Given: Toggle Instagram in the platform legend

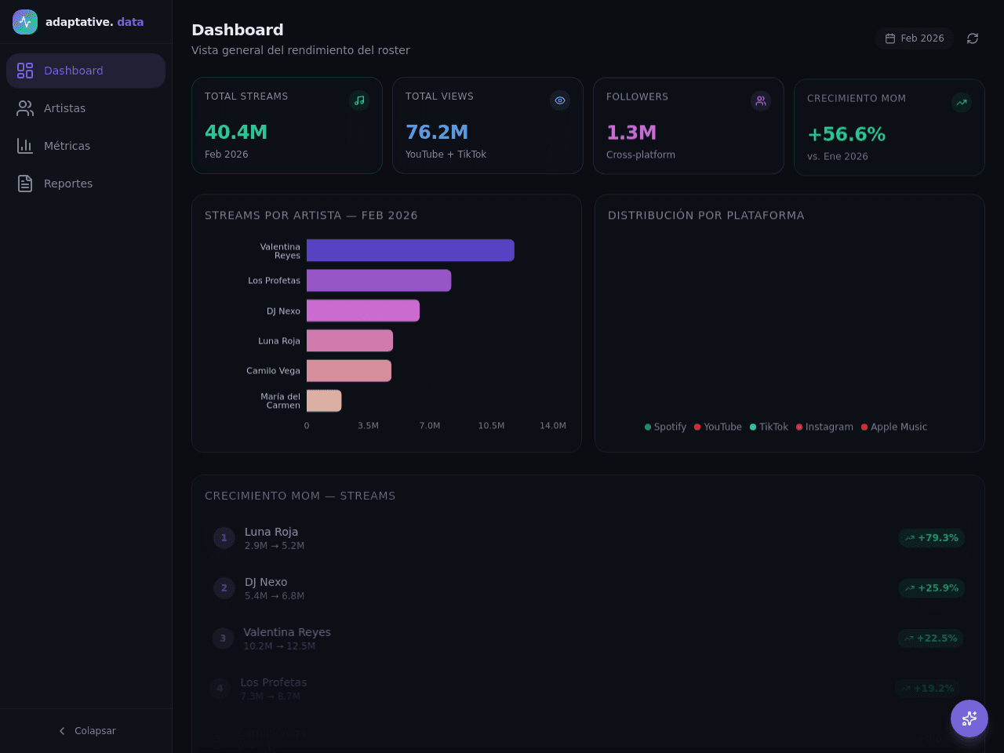Looking at the screenshot, I should [824, 427].
